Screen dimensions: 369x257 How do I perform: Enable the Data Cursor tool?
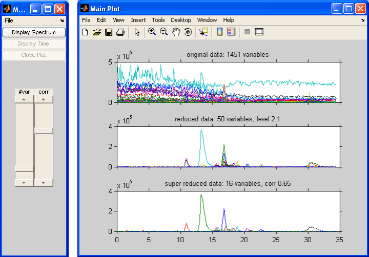(x=203, y=32)
